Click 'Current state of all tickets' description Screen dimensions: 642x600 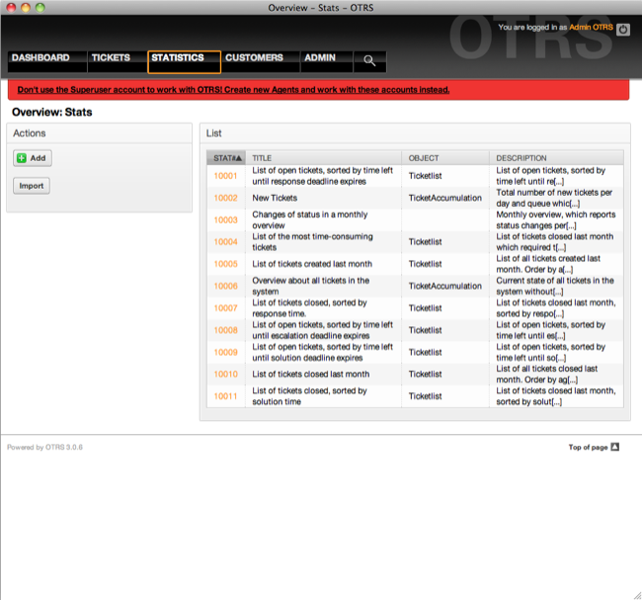[x=555, y=286]
